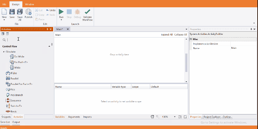Screen dimensions: 258x129
Task: Click the Arguments tab
Action: point(74,117)
